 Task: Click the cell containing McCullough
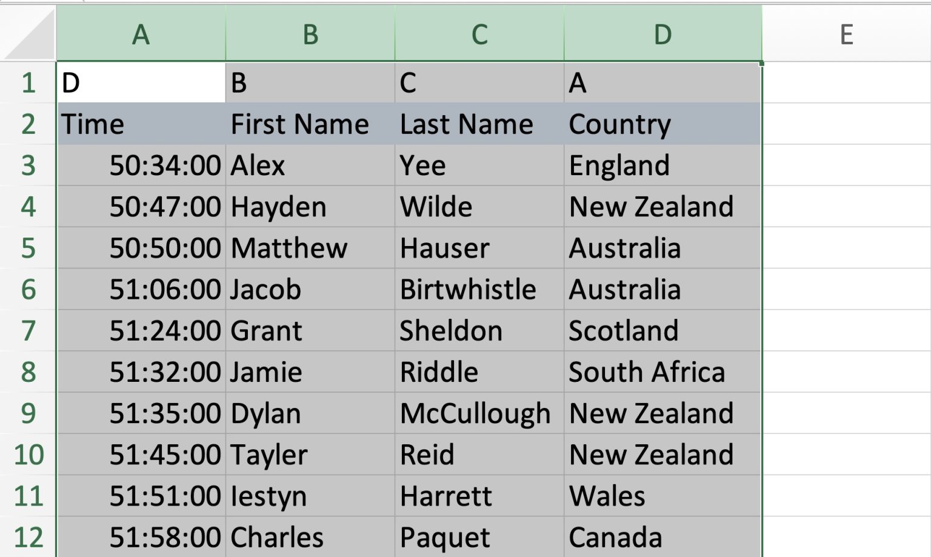(479, 413)
